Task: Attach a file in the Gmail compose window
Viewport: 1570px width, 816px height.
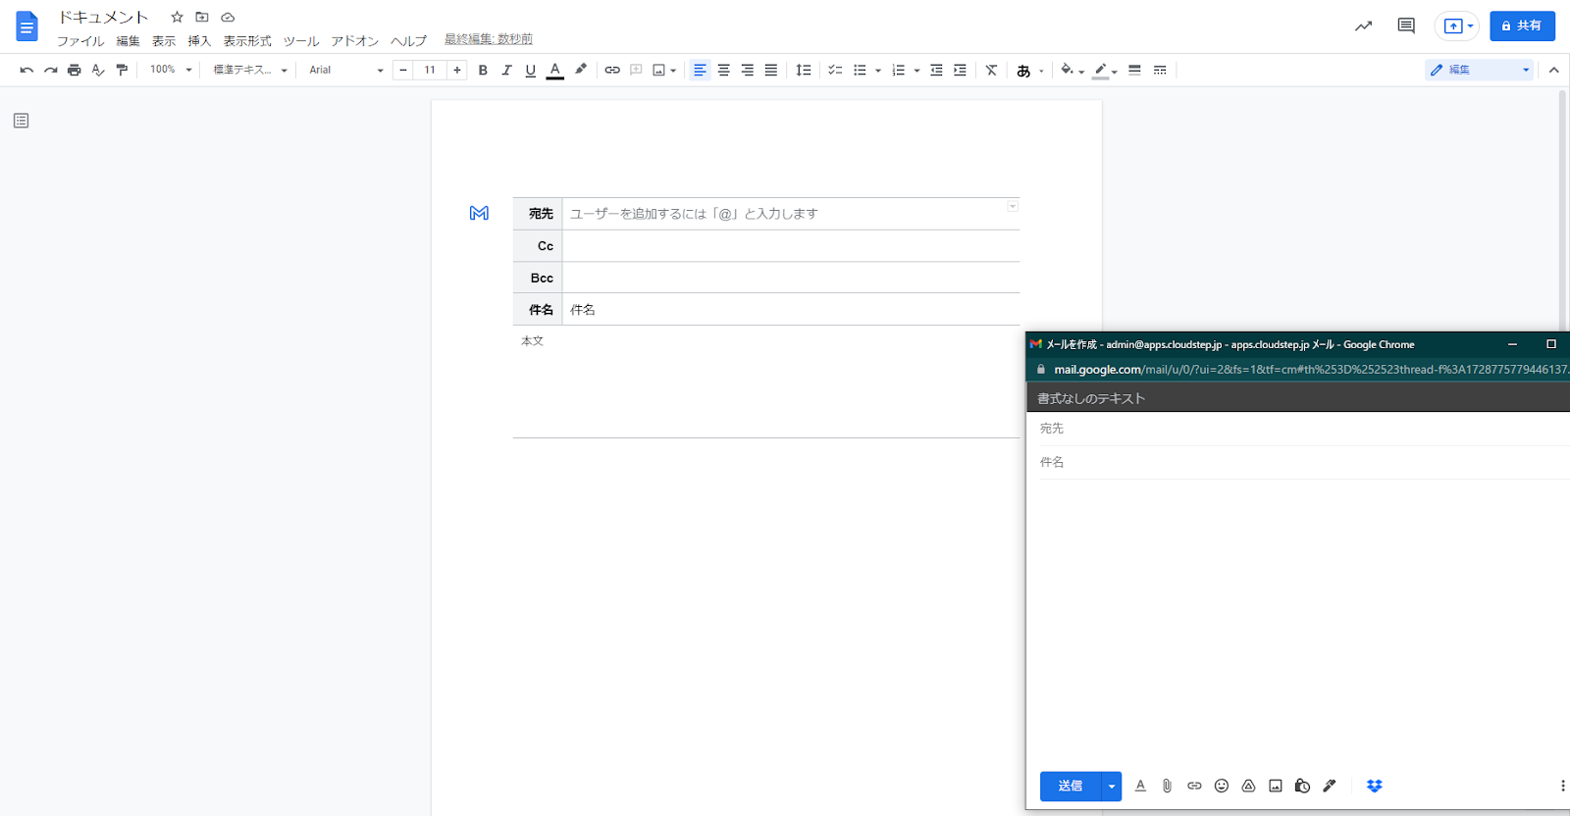Action: click(x=1167, y=786)
